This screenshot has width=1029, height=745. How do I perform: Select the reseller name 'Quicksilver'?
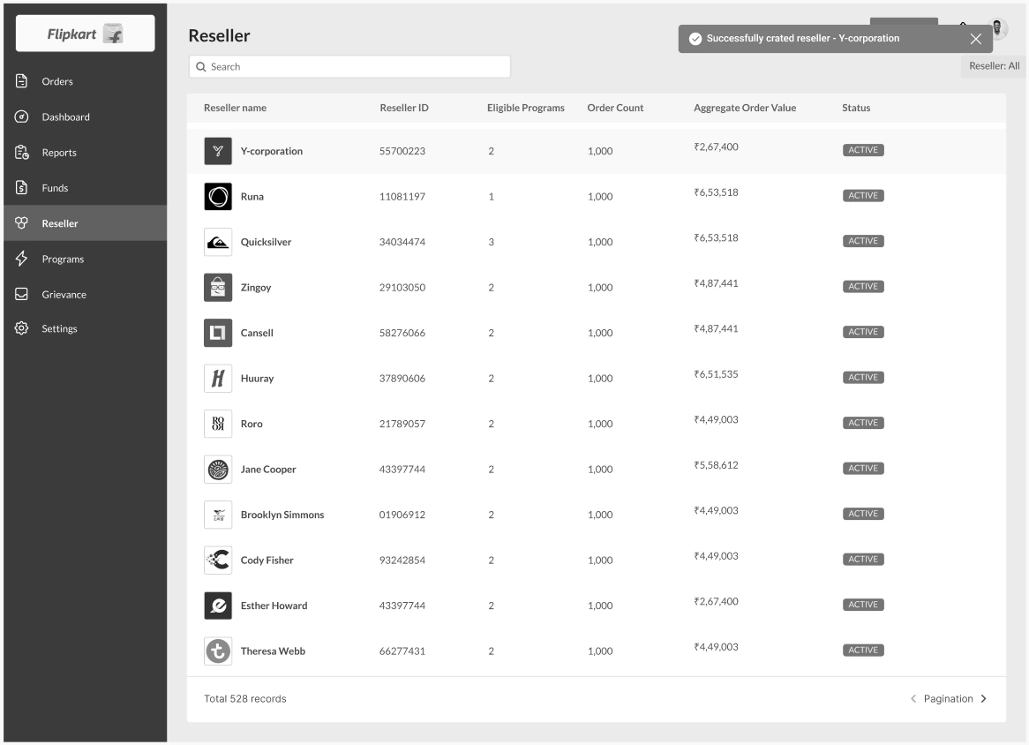266,242
